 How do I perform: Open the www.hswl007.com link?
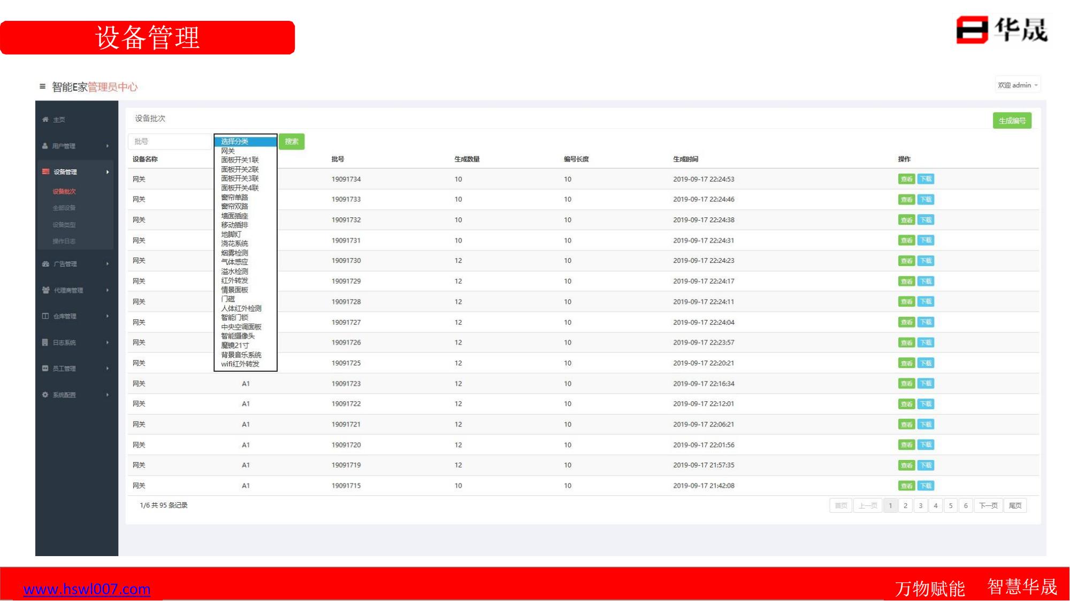click(87, 589)
